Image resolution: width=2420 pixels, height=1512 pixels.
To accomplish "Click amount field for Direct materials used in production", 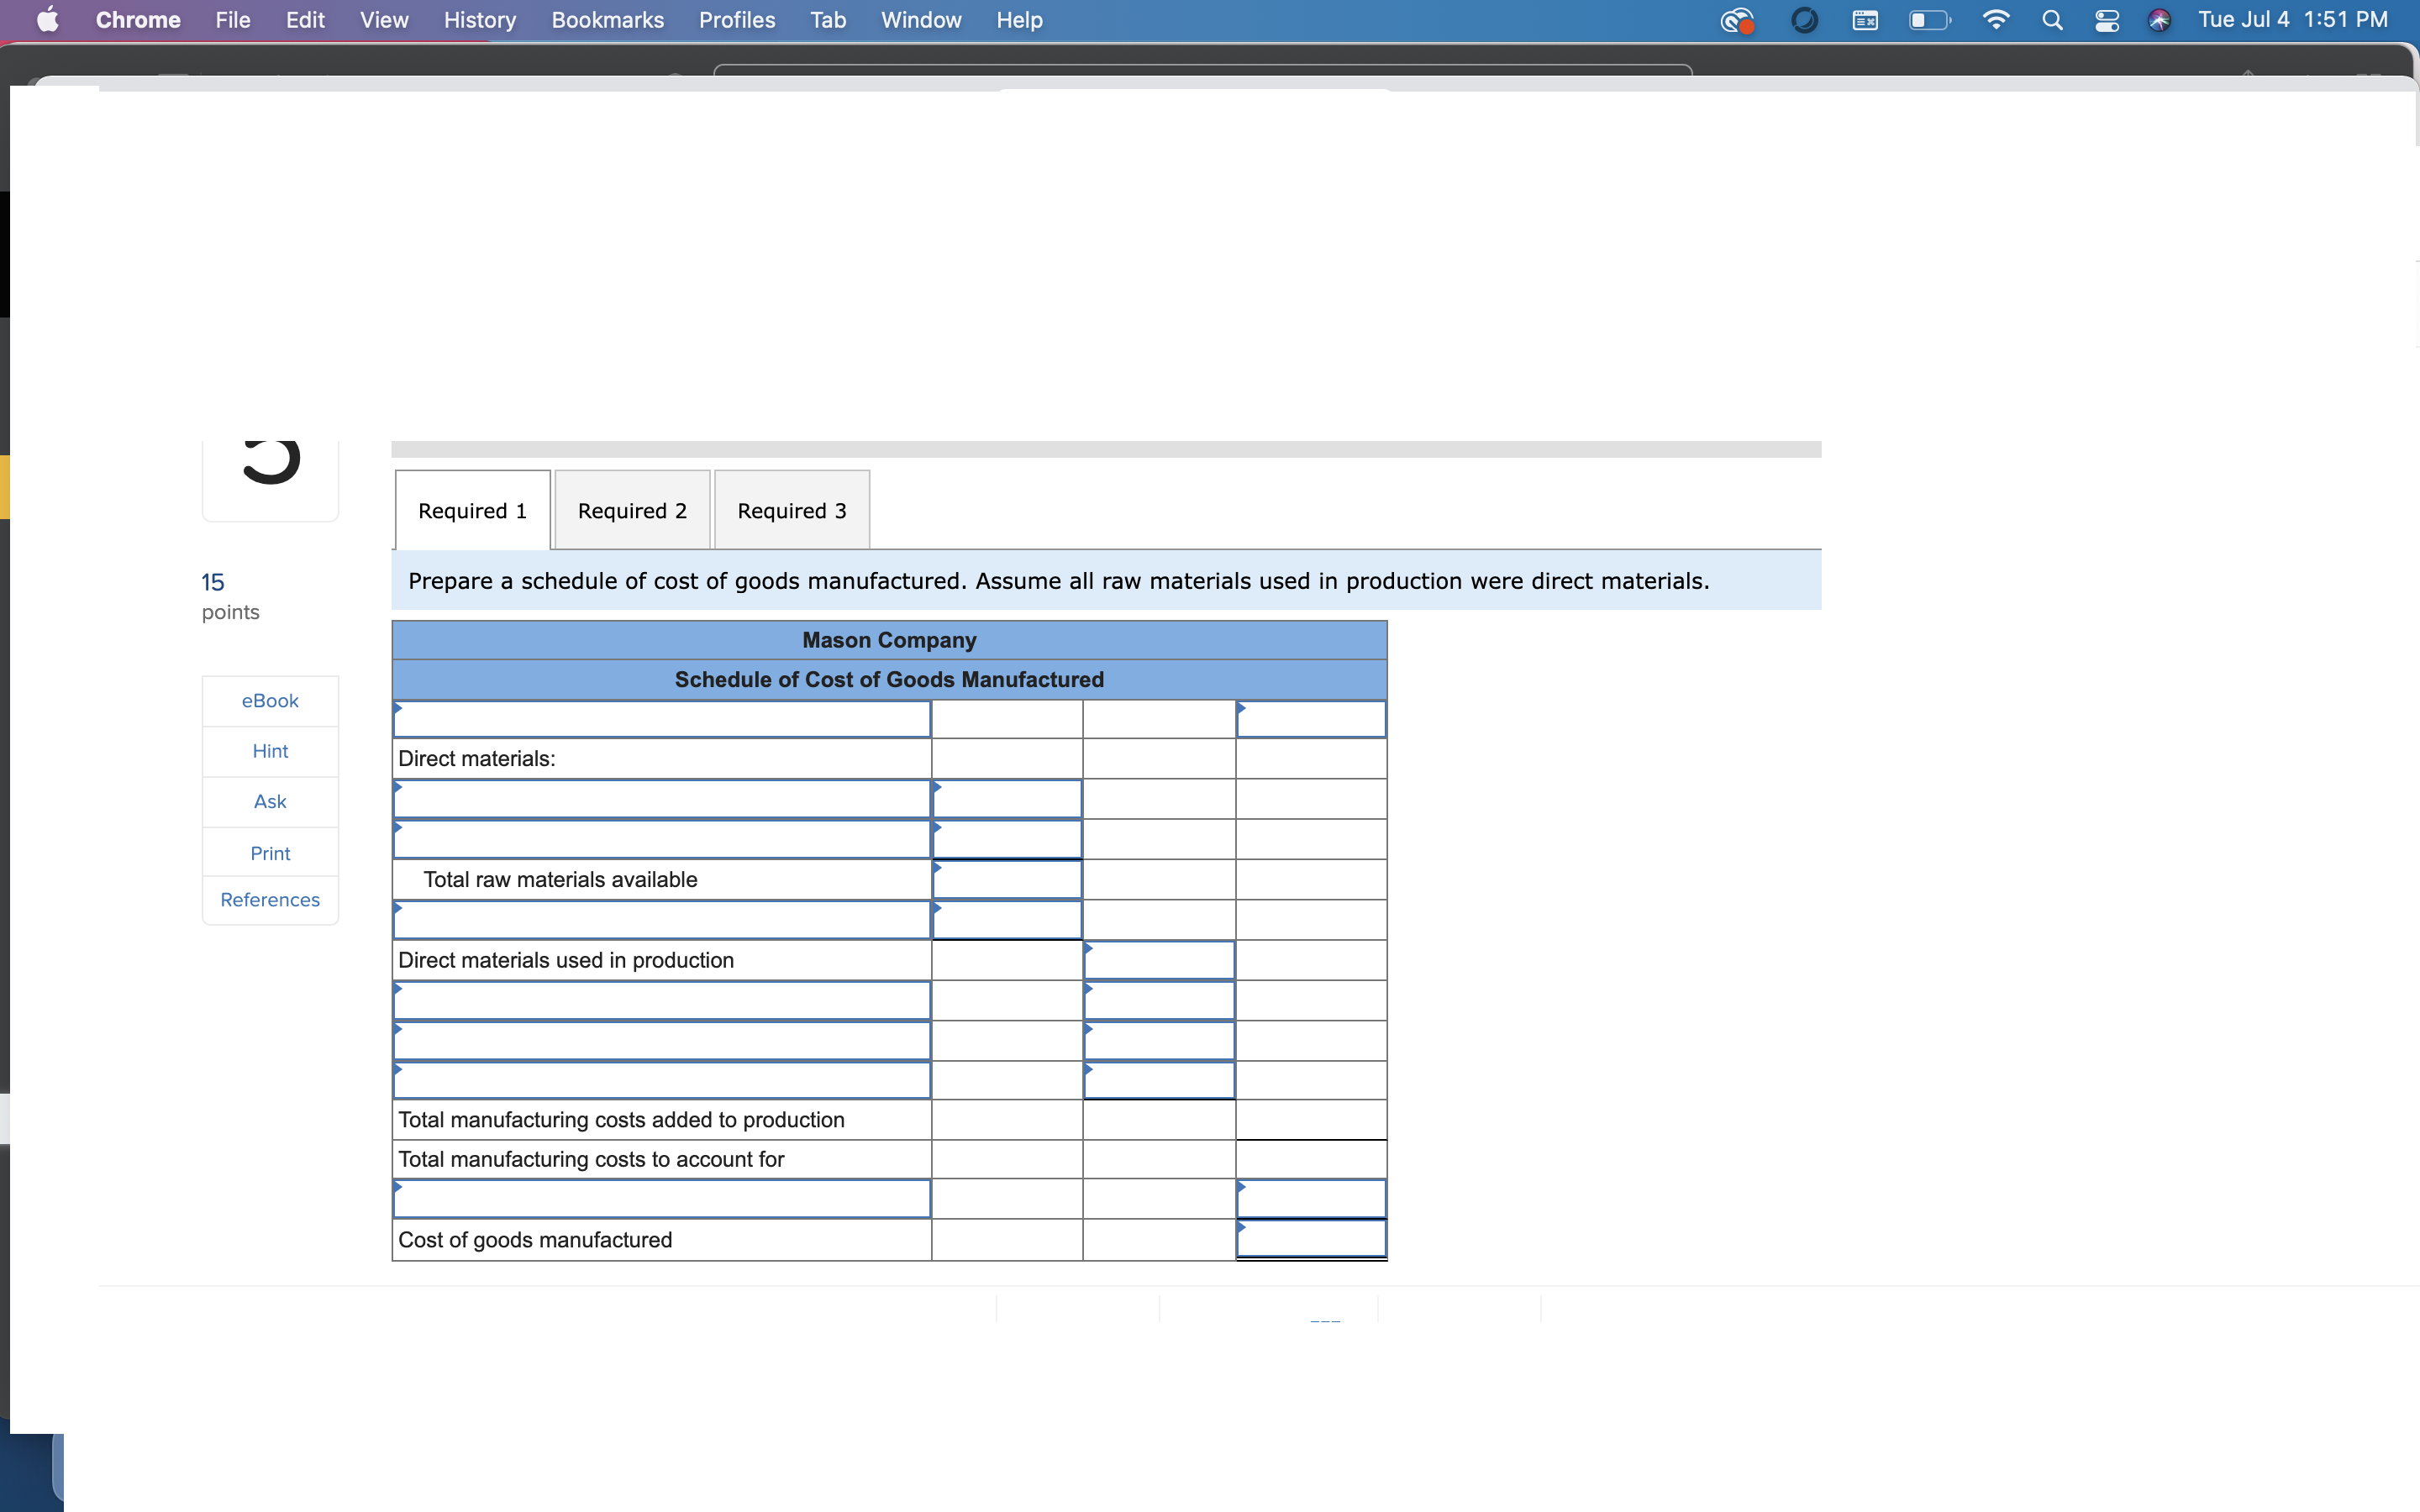I will click(x=1159, y=960).
